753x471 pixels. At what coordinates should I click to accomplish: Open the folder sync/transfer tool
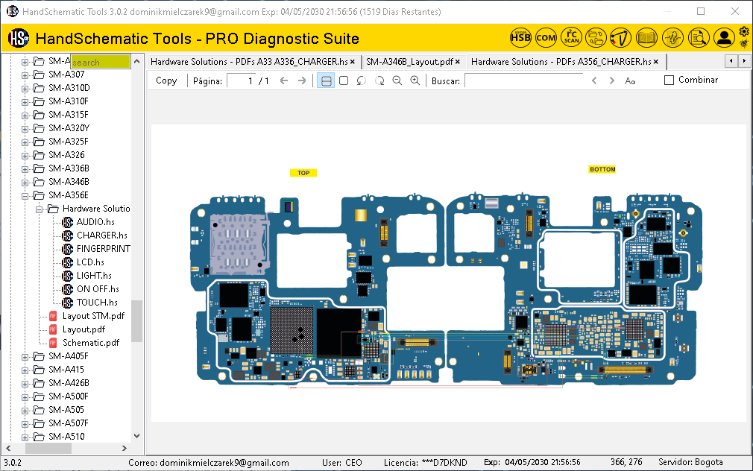pyautogui.click(x=596, y=37)
